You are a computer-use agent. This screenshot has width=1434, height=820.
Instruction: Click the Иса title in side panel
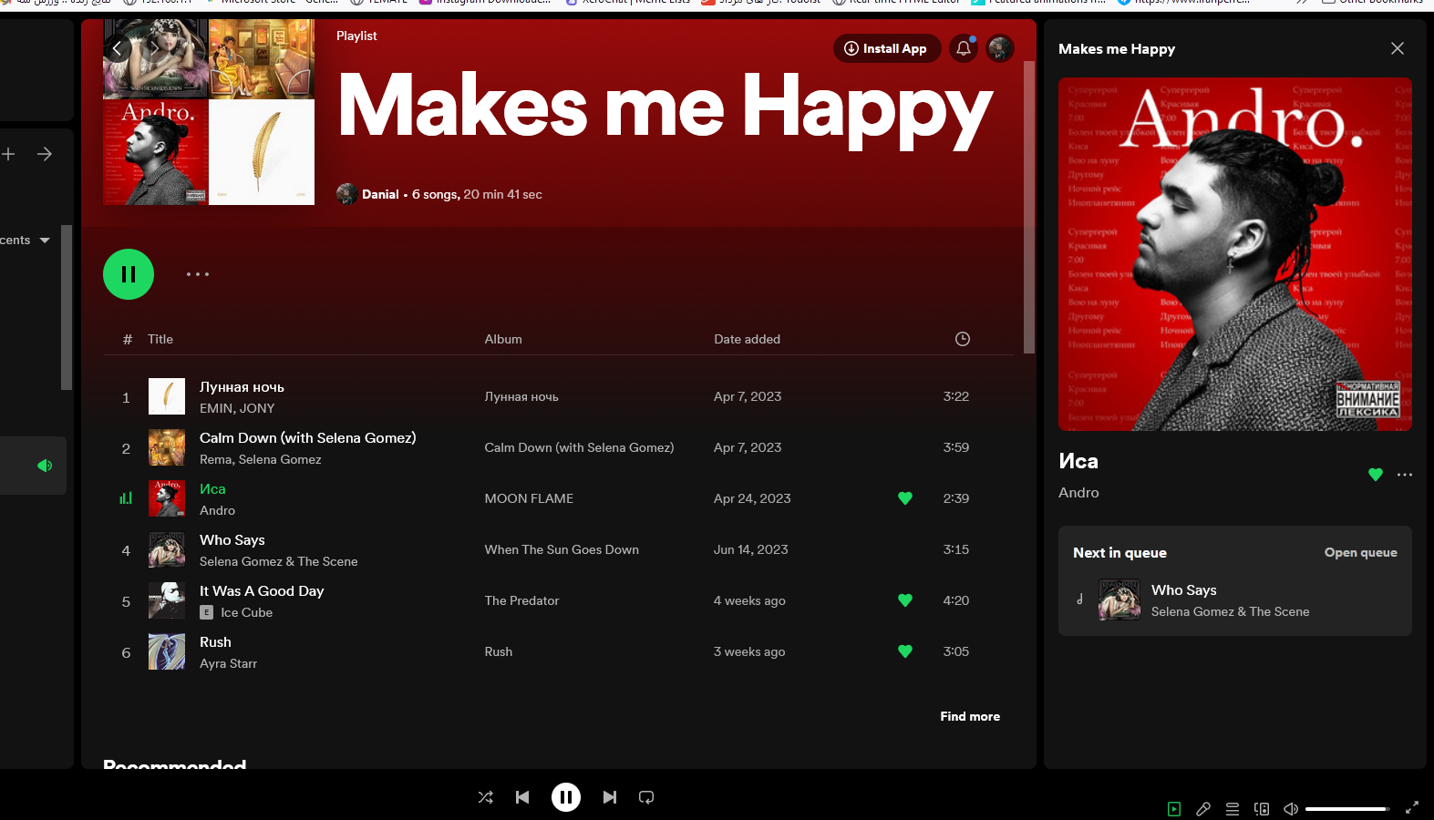click(x=1078, y=461)
